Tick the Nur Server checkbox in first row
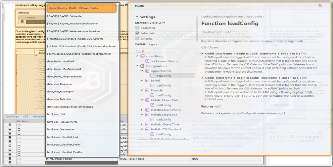333x167 pixels. tap(19, 125)
